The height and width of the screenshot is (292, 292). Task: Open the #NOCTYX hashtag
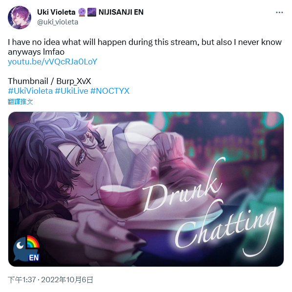[110, 91]
